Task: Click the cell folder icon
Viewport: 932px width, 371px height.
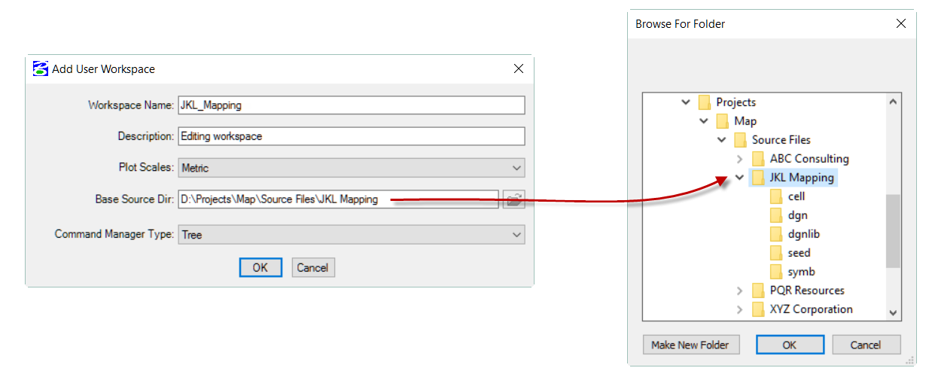Action: click(x=776, y=196)
